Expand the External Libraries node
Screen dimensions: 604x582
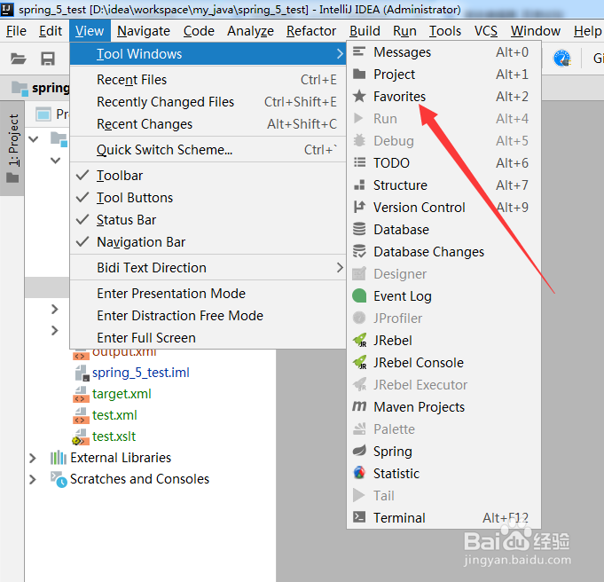[33, 458]
